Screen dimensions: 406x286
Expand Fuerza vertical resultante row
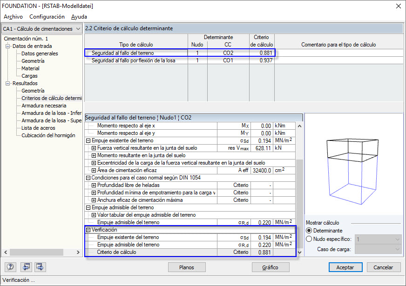94,148
